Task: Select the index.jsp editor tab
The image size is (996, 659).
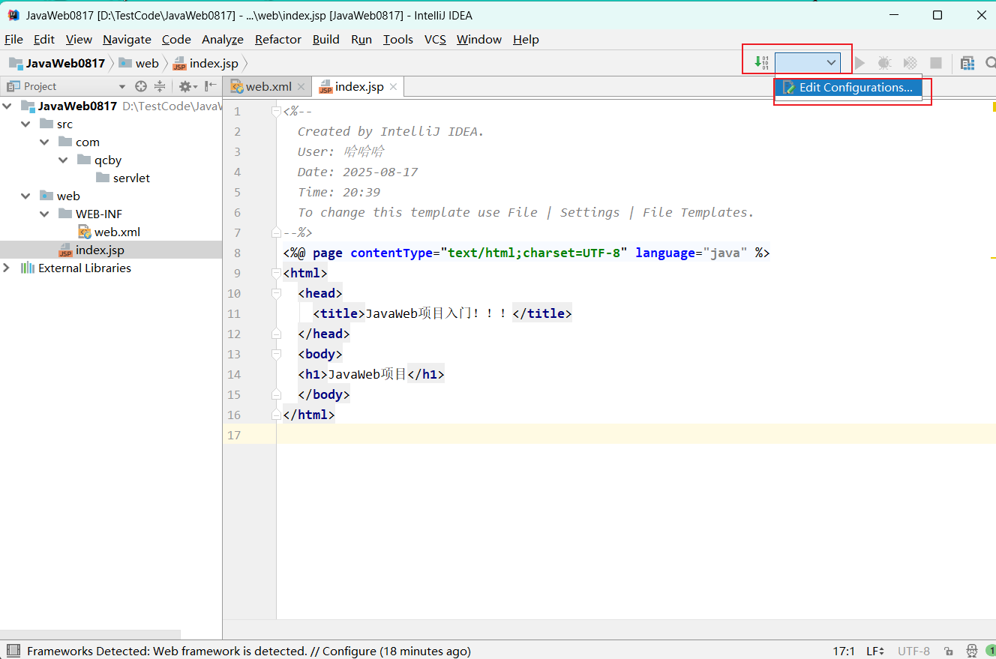Action: tap(358, 87)
